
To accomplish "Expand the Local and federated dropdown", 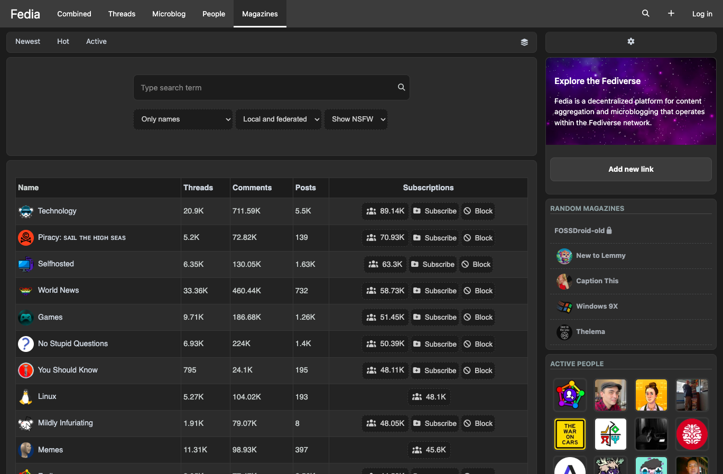I will tap(279, 119).
